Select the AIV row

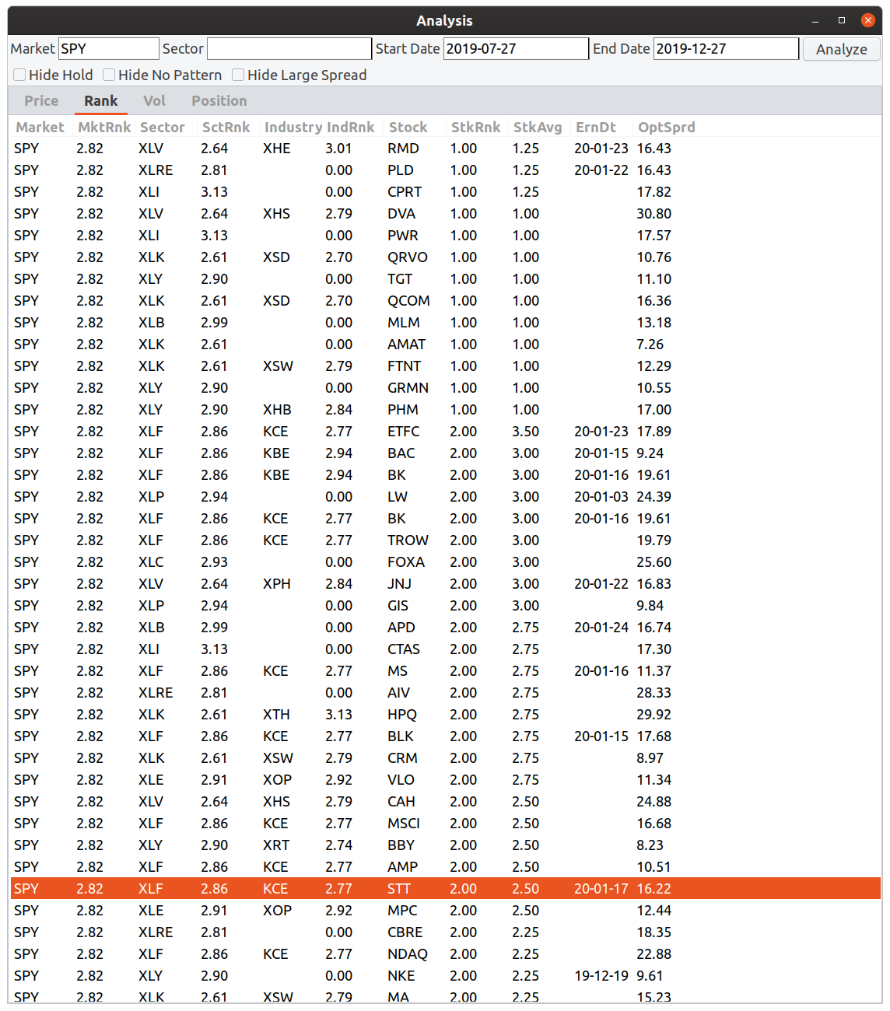[x=446, y=693]
